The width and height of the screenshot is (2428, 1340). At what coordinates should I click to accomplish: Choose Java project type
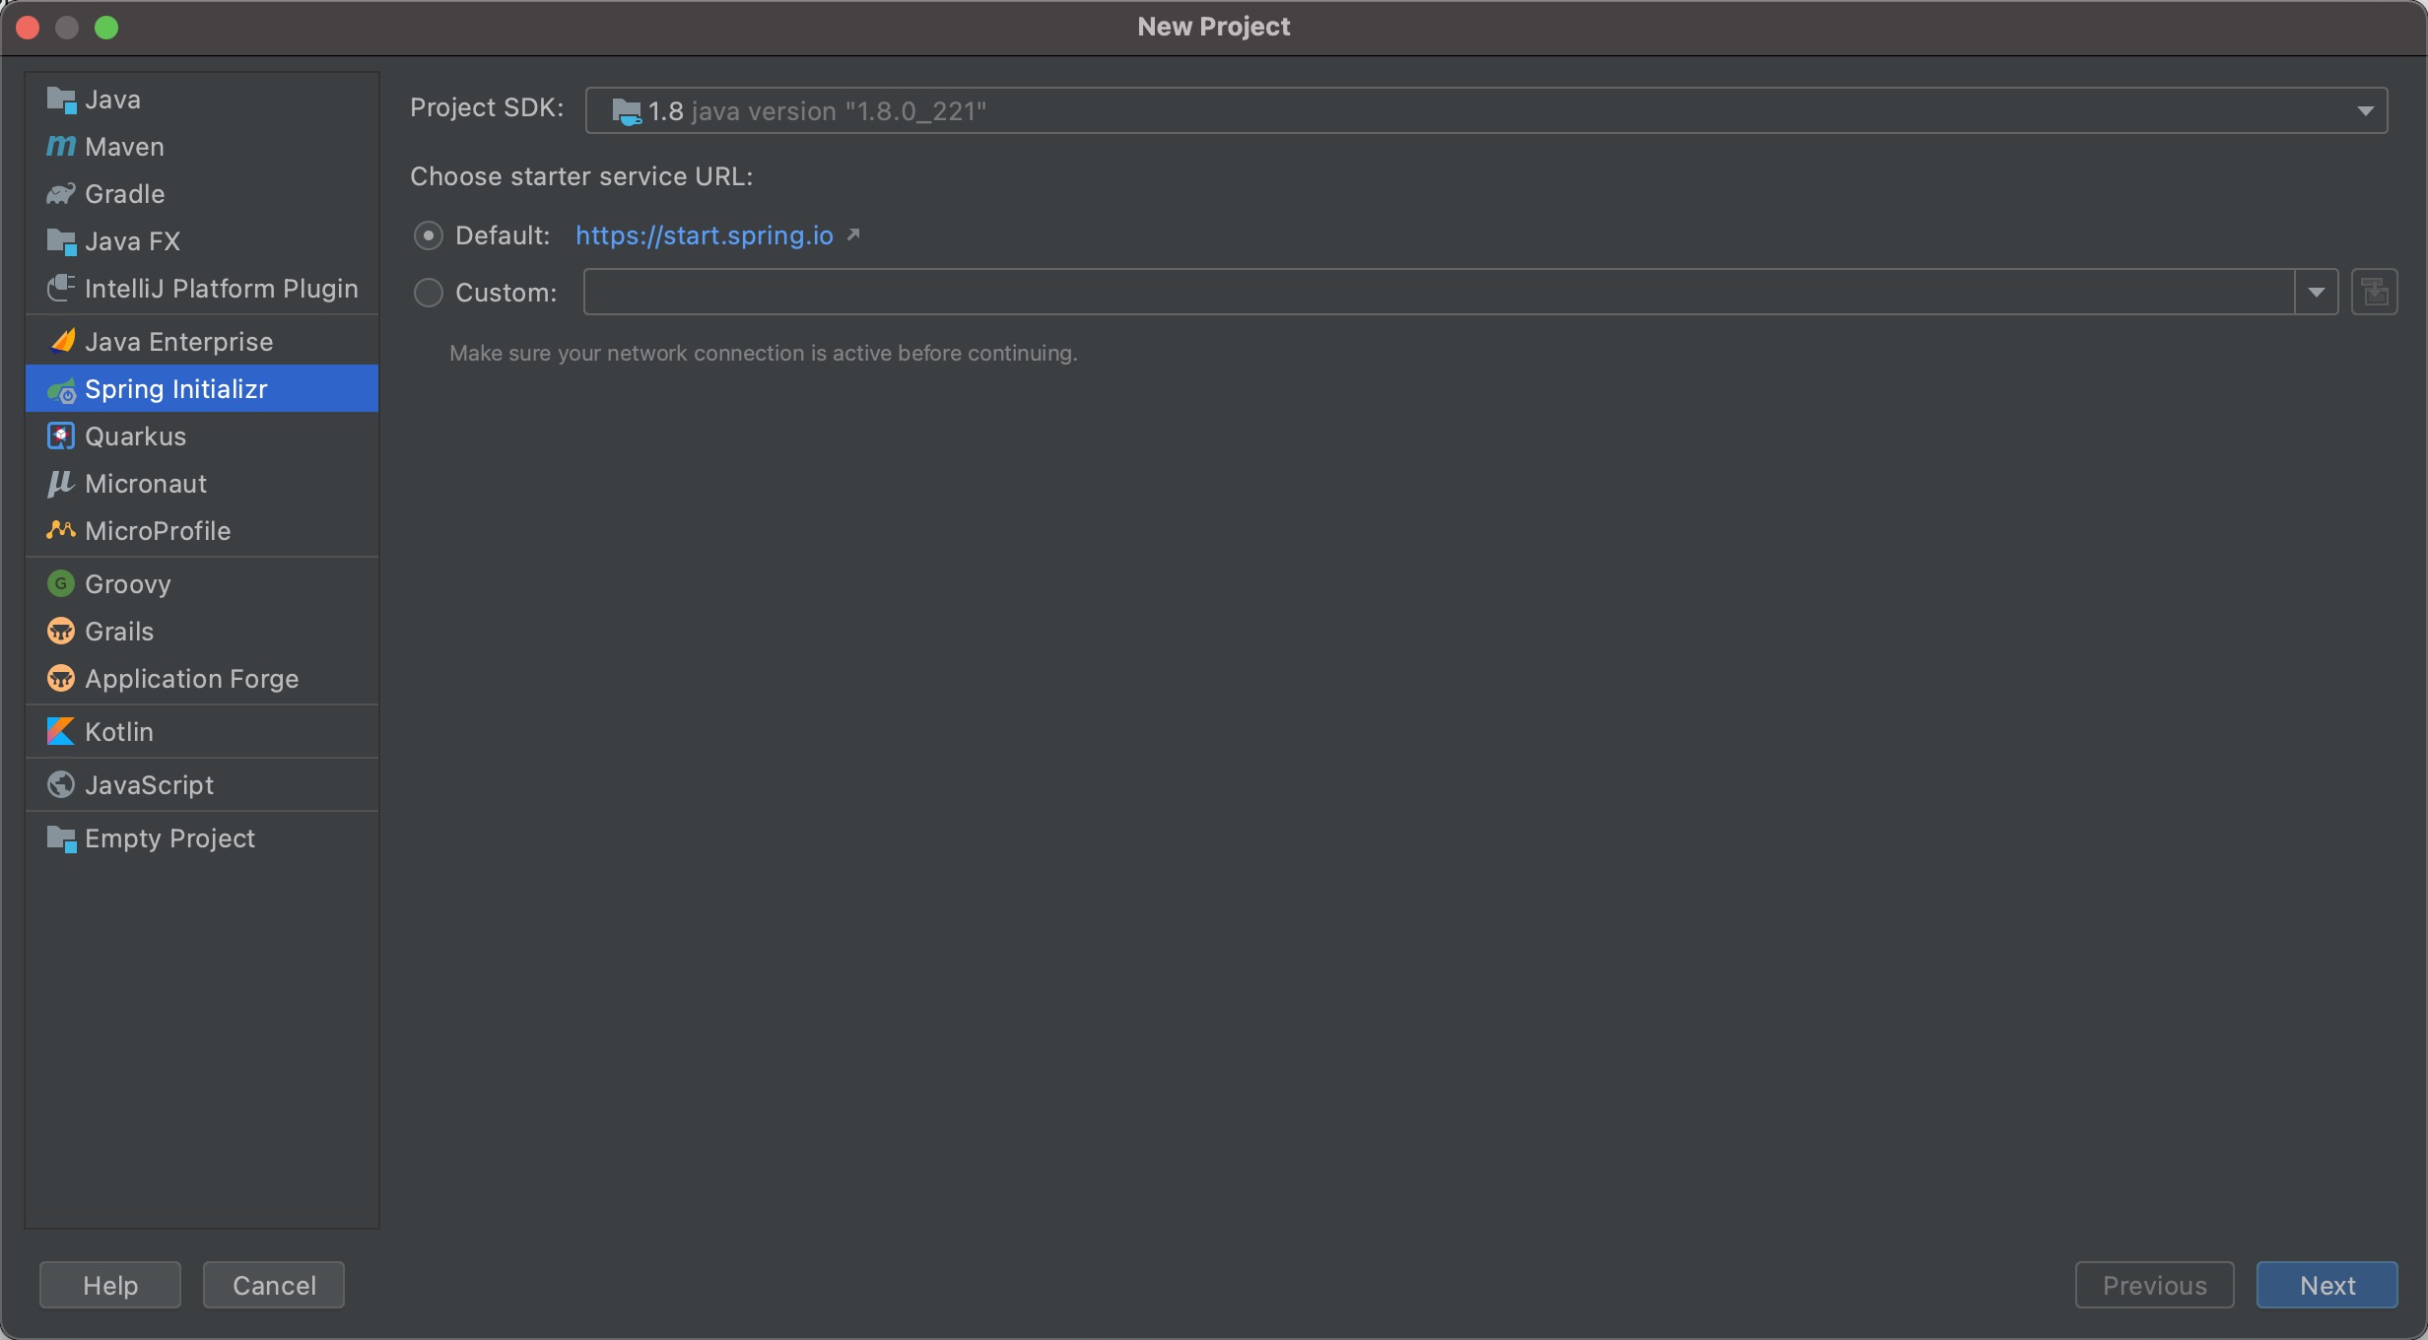202,100
